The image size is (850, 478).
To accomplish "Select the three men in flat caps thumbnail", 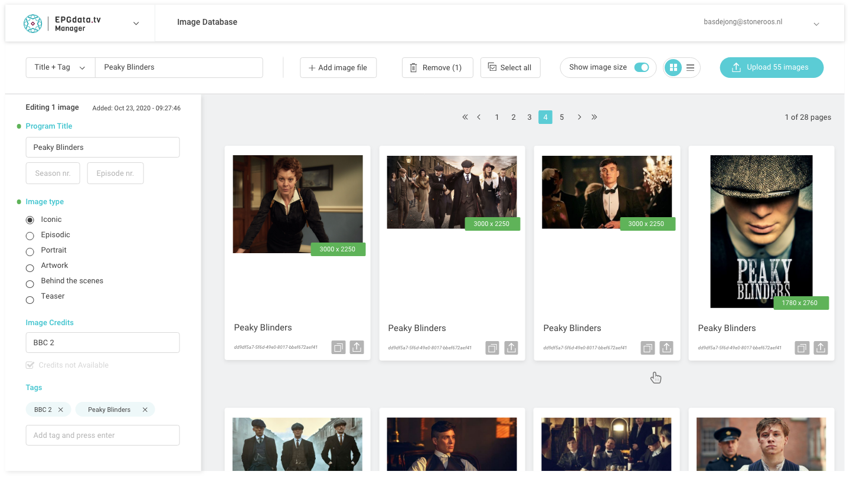I will (297, 444).
